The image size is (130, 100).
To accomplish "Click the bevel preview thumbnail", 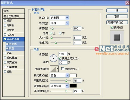I will click(x=117, y=37).
